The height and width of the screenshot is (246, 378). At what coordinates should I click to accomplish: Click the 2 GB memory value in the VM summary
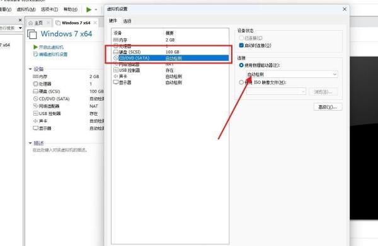tap(94, 76)
